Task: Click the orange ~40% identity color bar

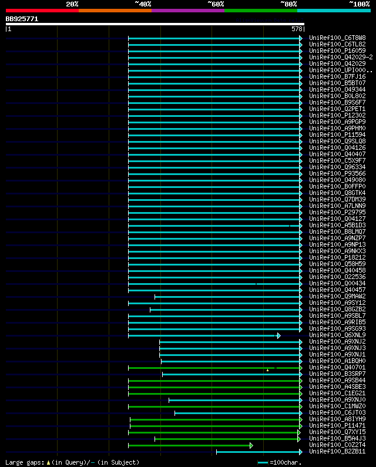Action: (x=115, y=11)
